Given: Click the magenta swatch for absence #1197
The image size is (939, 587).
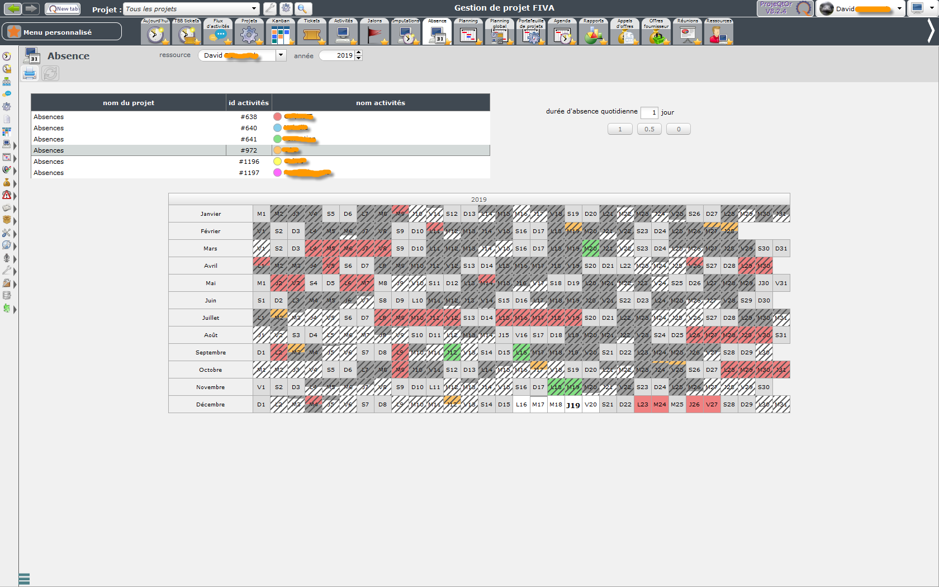Looking at the screenshot, I should 277,173.
